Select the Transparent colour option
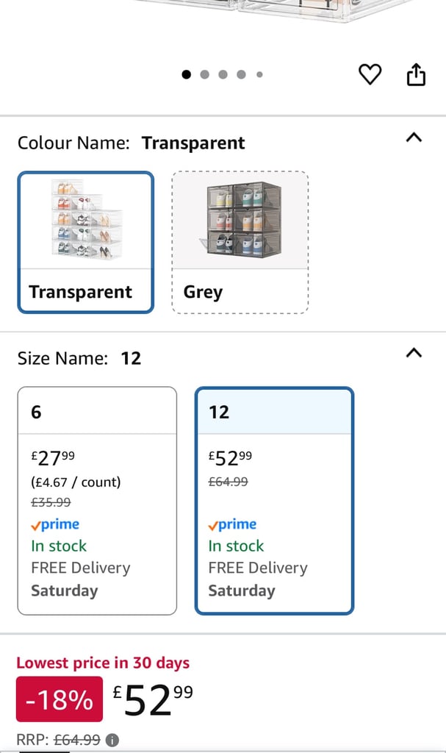The image size is (446, 753). [x=86, y=243]
